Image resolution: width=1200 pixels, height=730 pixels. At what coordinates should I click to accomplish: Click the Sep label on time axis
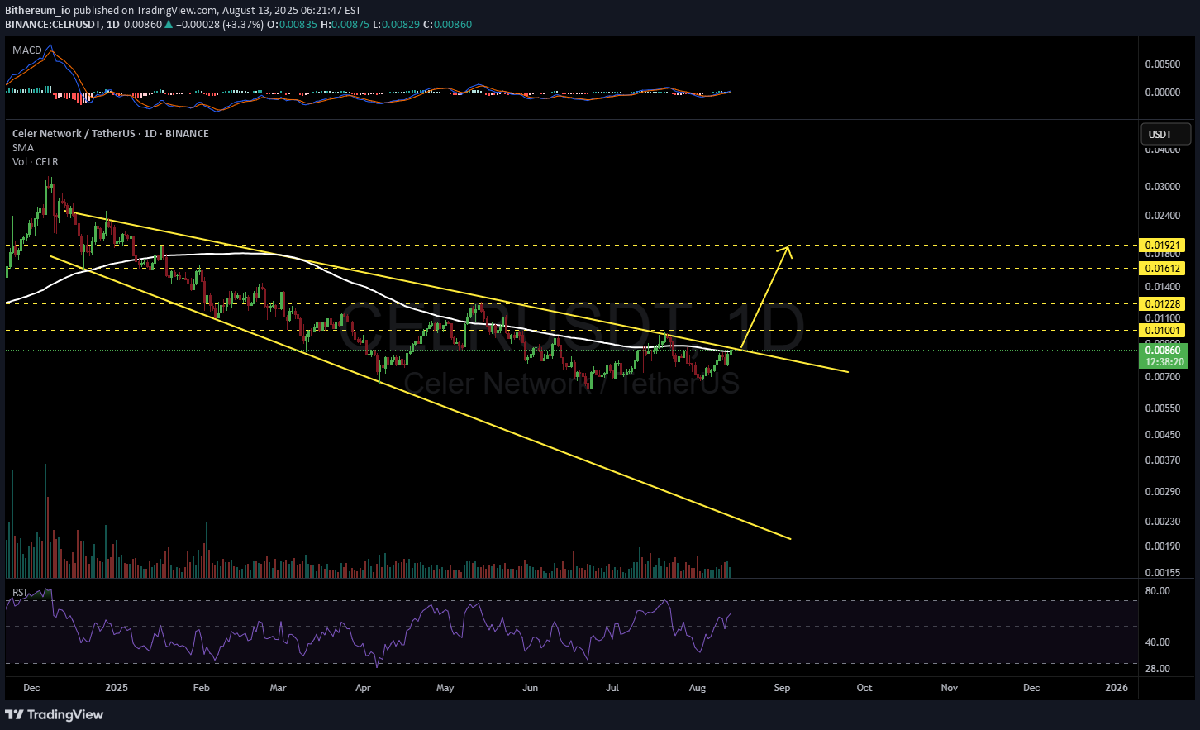tap(782, 688)
